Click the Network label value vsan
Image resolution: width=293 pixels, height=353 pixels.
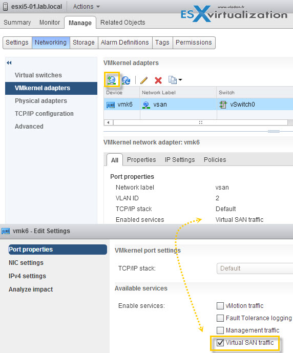click(x=222, y=188)
